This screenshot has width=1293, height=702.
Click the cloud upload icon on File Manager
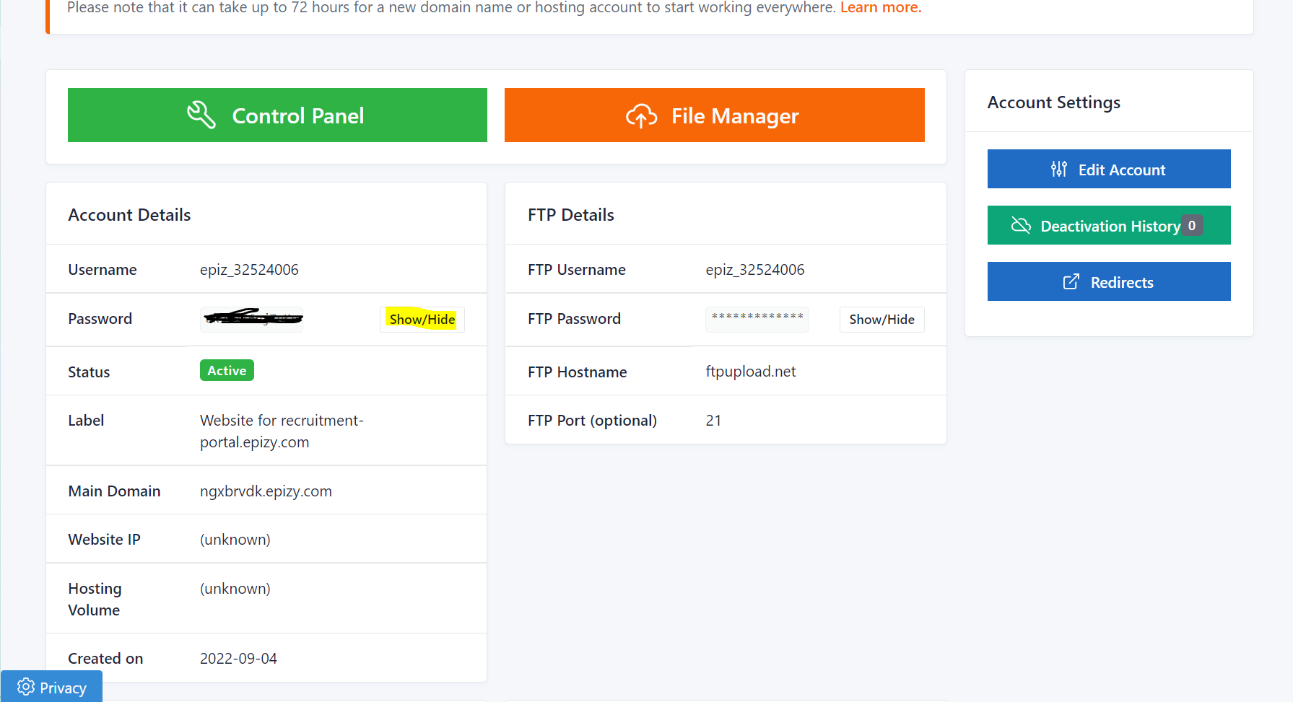[641, 115]
